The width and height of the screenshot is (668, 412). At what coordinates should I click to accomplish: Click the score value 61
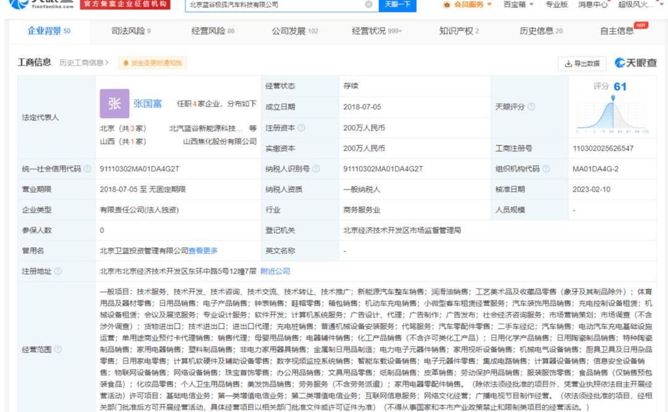pyautogui.click(x=620, y=87)
